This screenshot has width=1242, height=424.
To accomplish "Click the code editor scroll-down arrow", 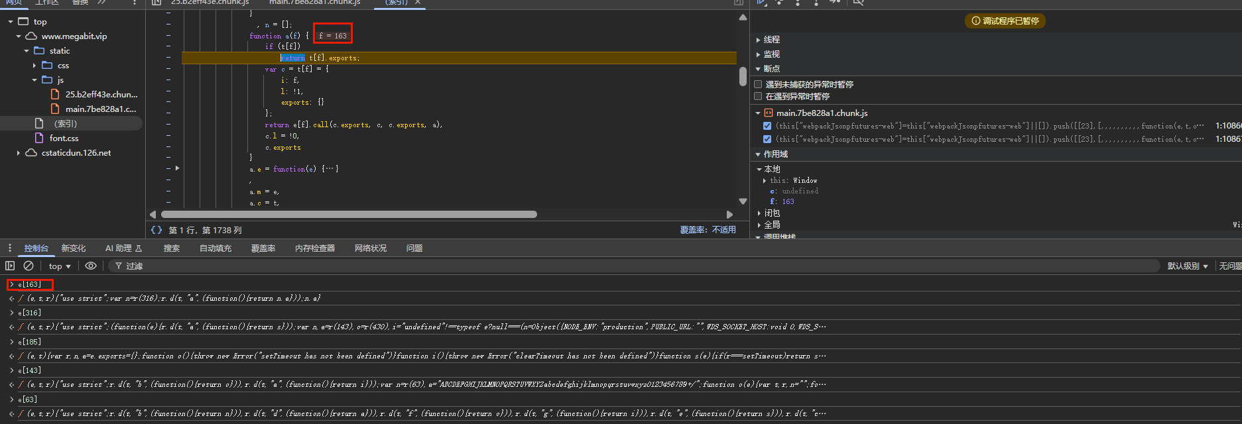I will point(743,201).
